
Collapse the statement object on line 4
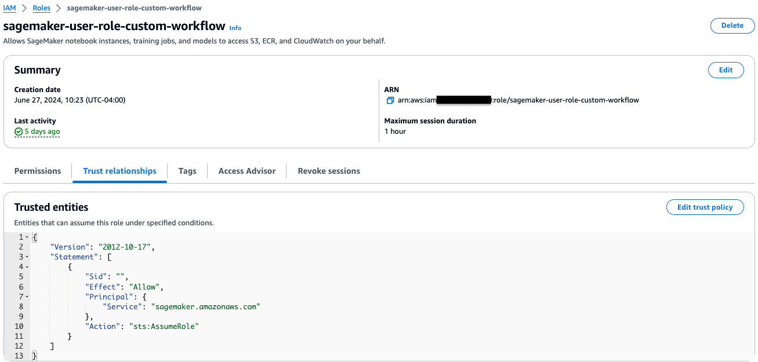point(27,266)
